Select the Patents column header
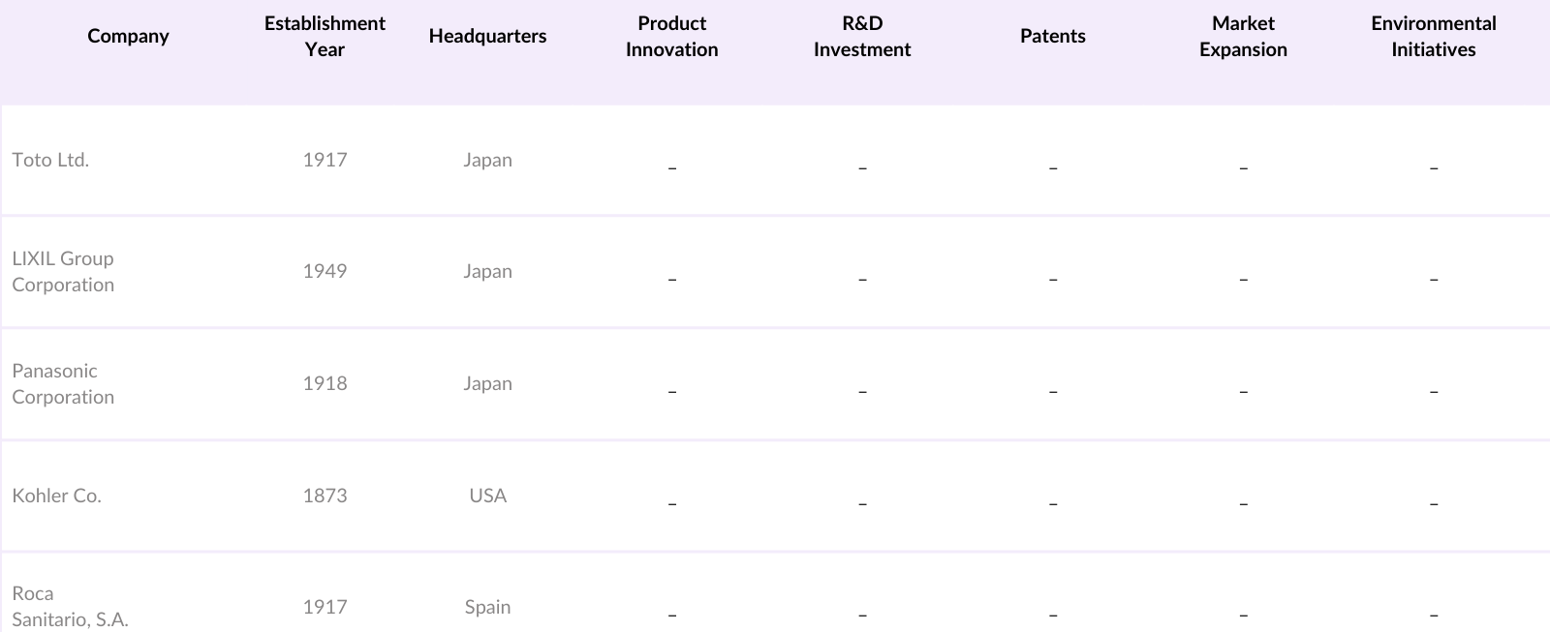 click(x=1052, y=36)
